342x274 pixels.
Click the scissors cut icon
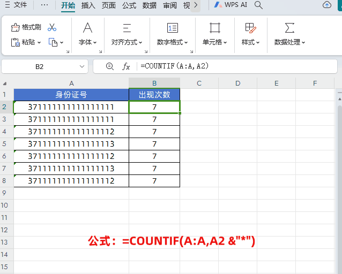coord(52,27)
